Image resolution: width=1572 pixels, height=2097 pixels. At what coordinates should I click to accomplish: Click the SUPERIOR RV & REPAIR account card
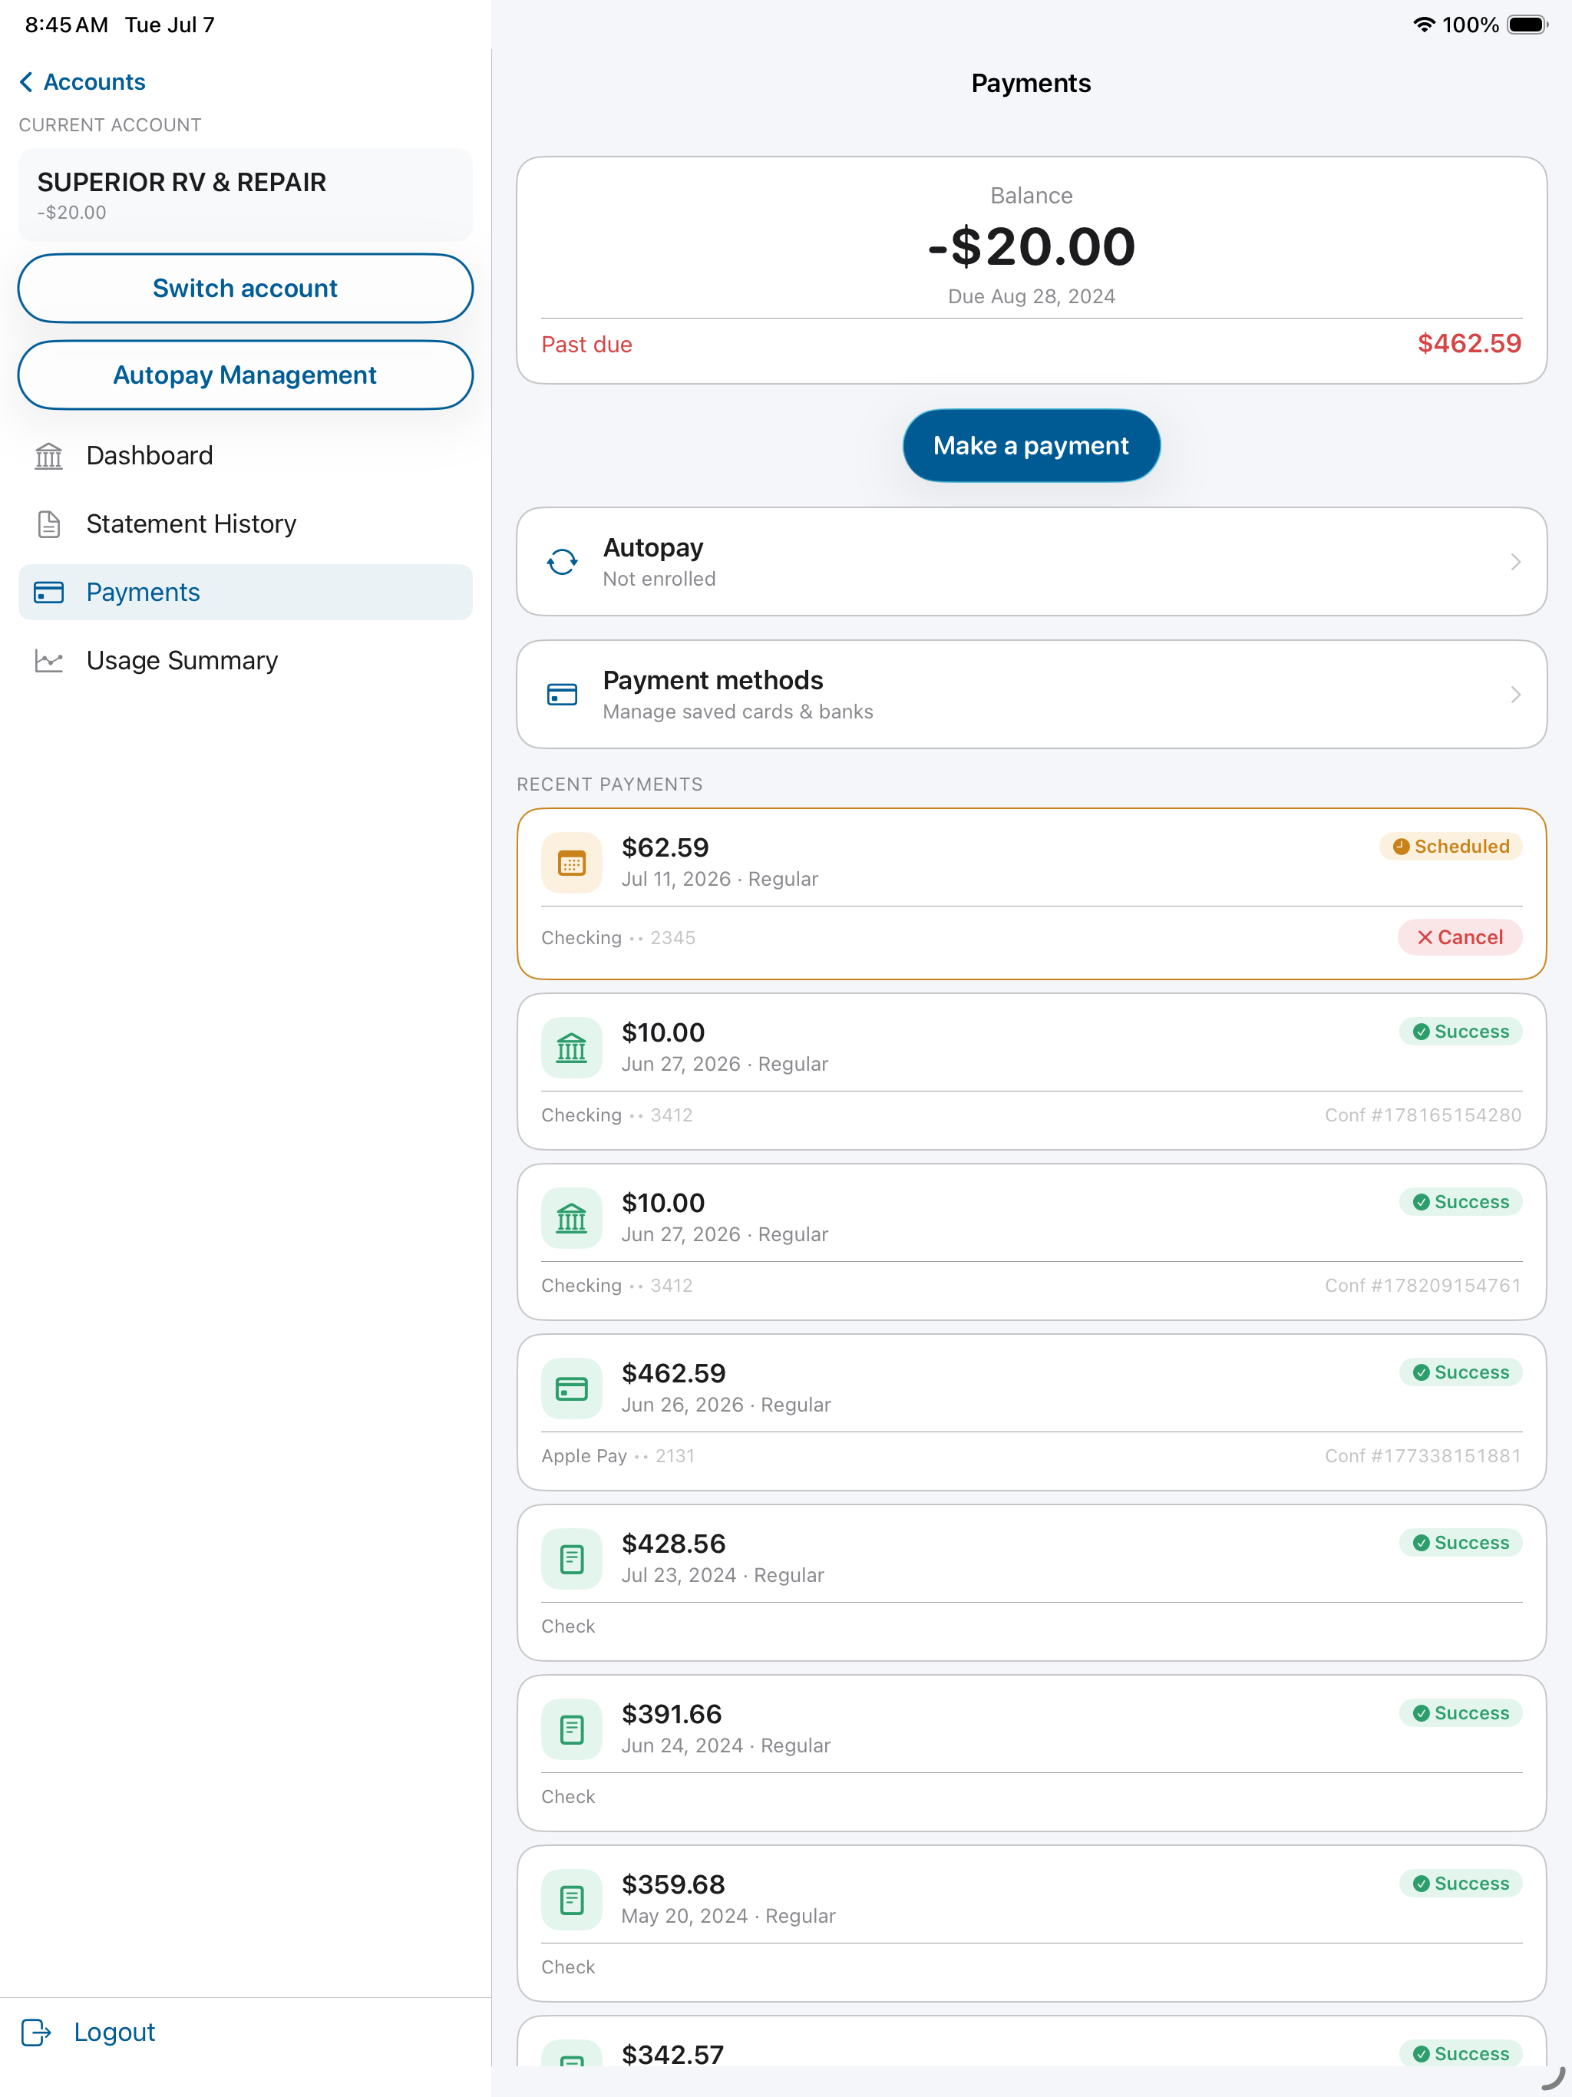pyautogui.click(x=246, y=195)
